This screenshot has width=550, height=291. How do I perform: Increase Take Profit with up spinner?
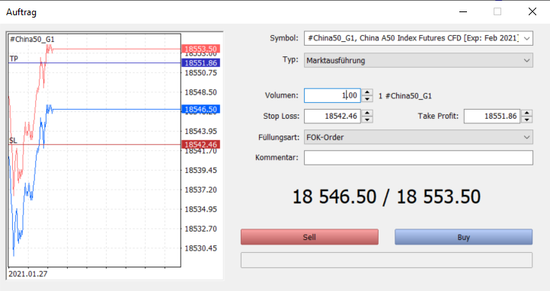pos(527,113)
